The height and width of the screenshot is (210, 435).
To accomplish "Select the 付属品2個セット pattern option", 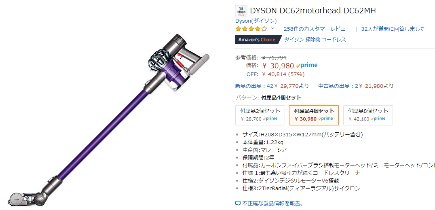I will click(x=260, y=115).
